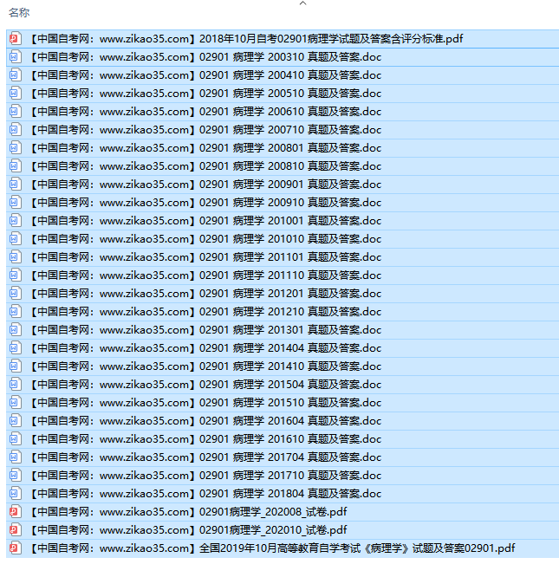Screen dimensions: 559x577
Task: Click the 名称 column header
Action: click(x=19, y=13)
